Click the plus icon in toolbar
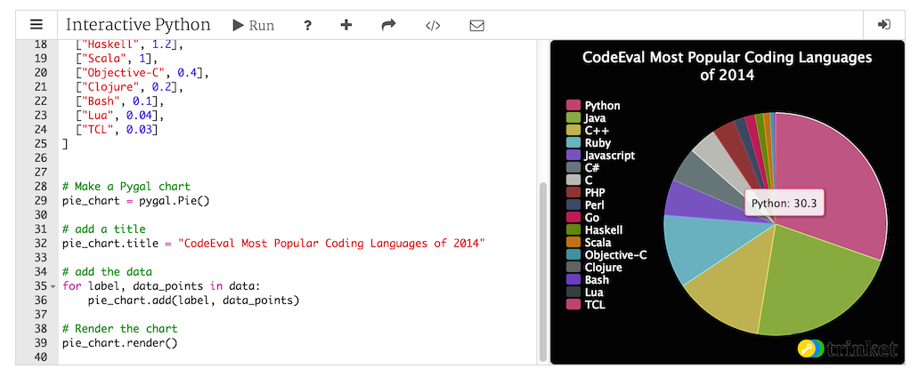The image size is (919, 377). click(346, 25)
